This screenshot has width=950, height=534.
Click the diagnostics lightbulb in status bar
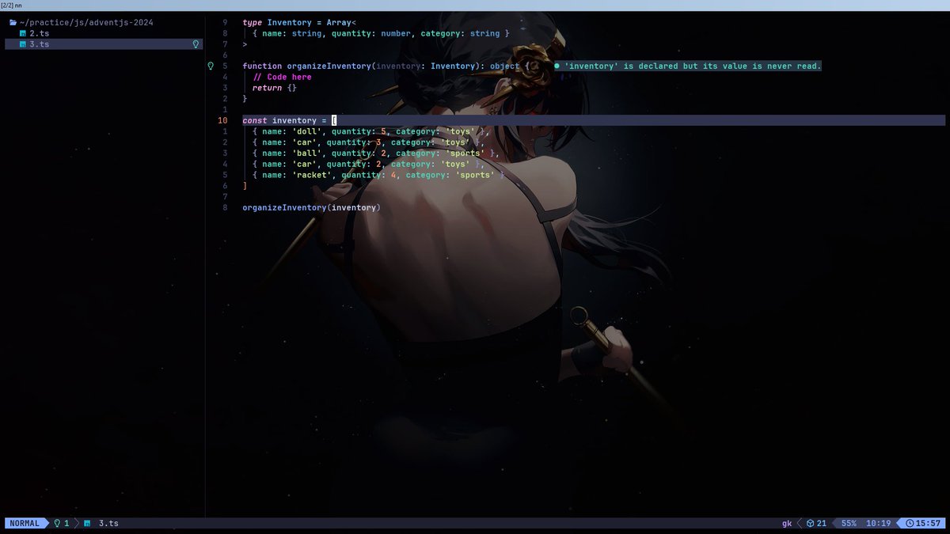point(57,523)
